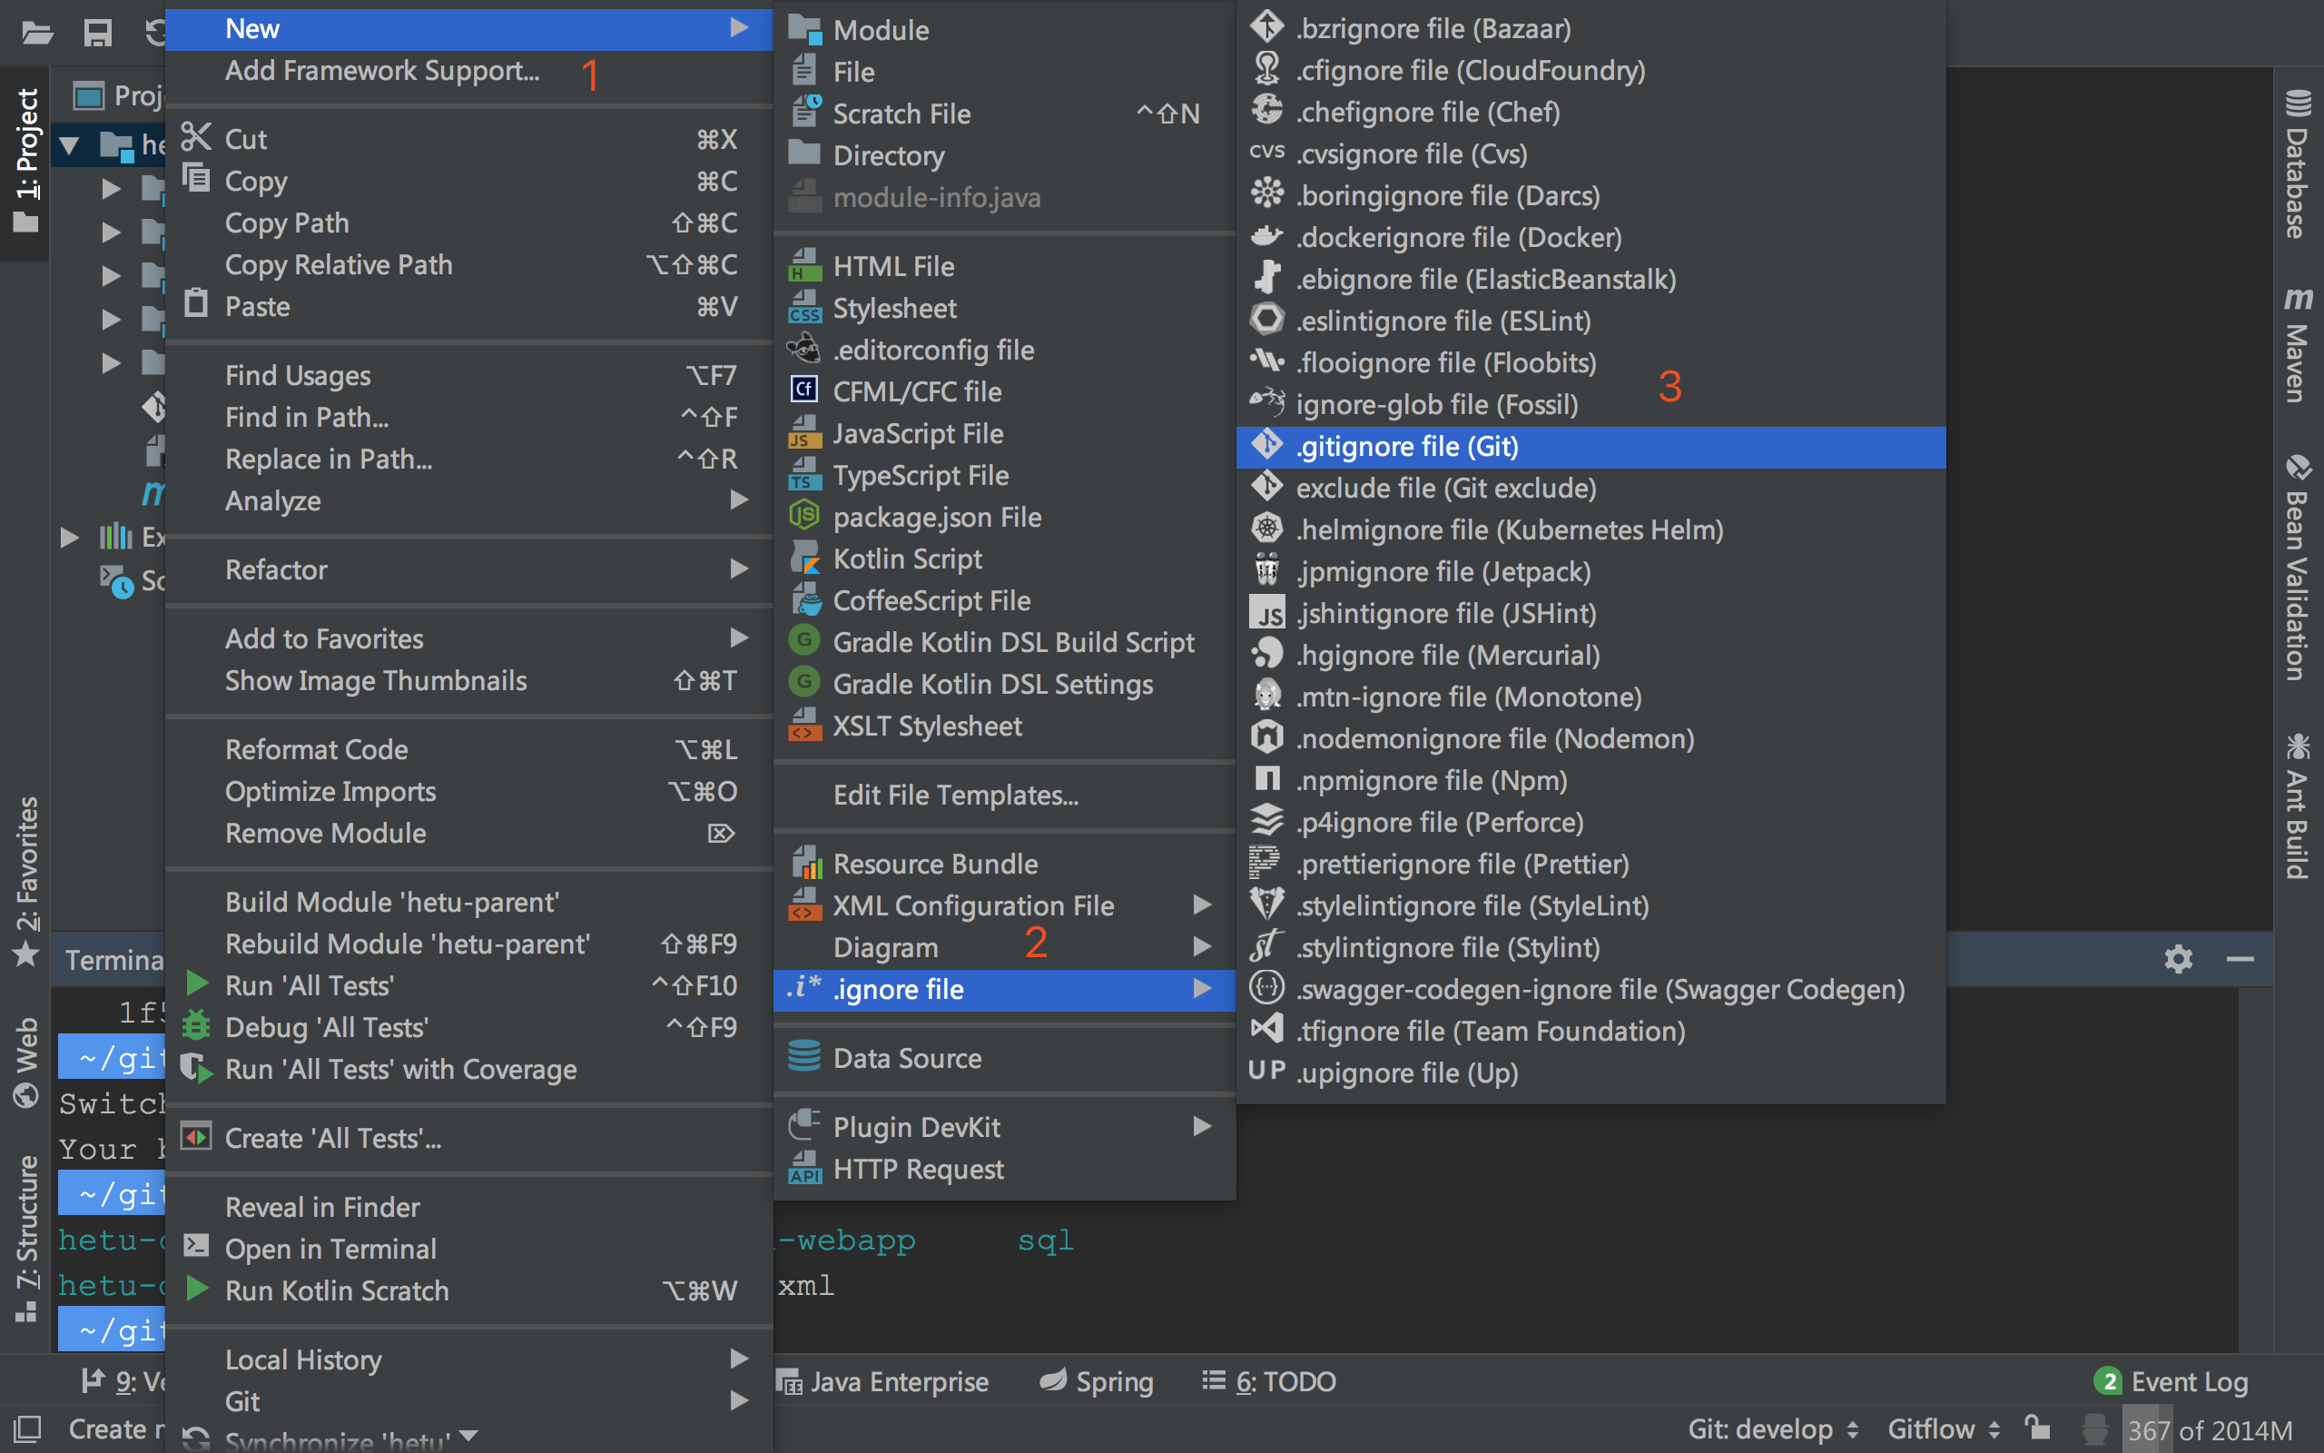Click the Debug 'All Tests' bug icon
Viewport: 2324px width, 1453px height.
pyautogui.click(x=196, y=1026)
